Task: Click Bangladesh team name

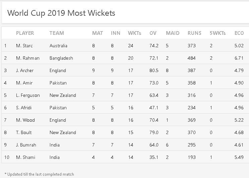Action: pos(61,58)
